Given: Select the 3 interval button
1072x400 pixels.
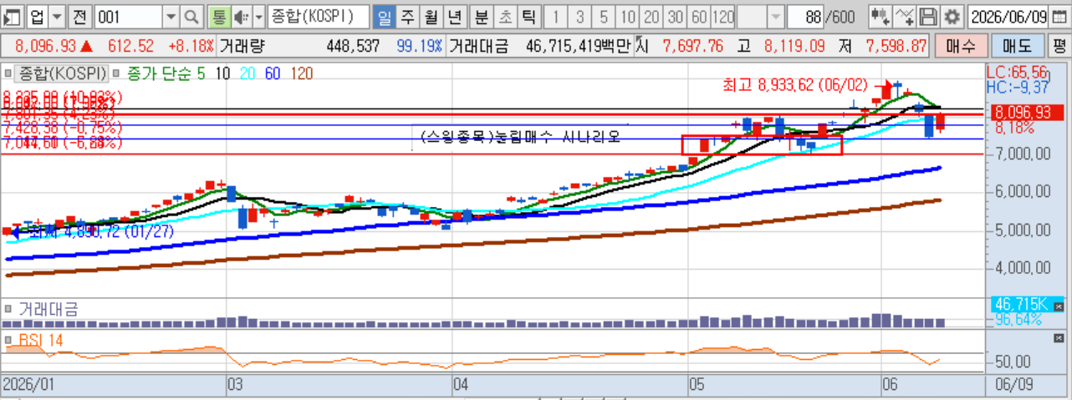Looking at the screenshot, I should click(x=580, y=16).
